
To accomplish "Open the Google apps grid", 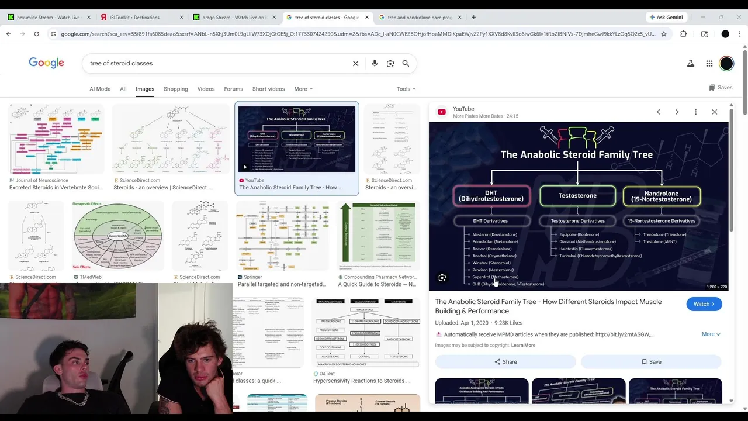I will tap(709, 63).
